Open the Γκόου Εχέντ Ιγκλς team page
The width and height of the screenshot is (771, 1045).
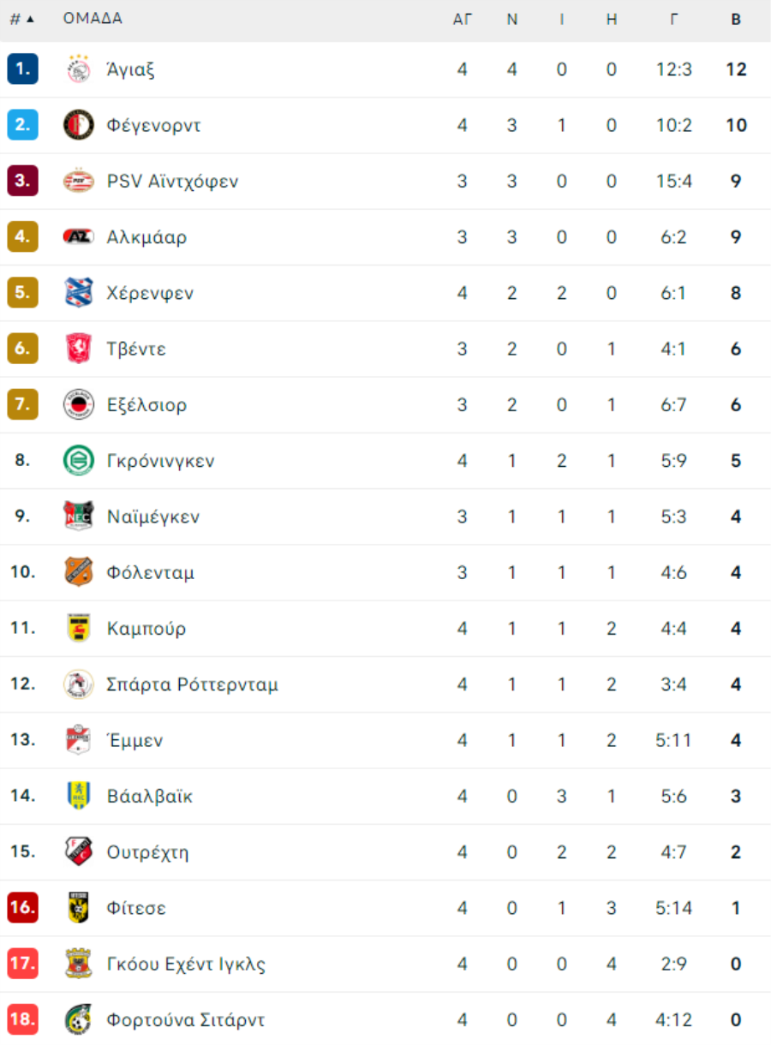186,964
